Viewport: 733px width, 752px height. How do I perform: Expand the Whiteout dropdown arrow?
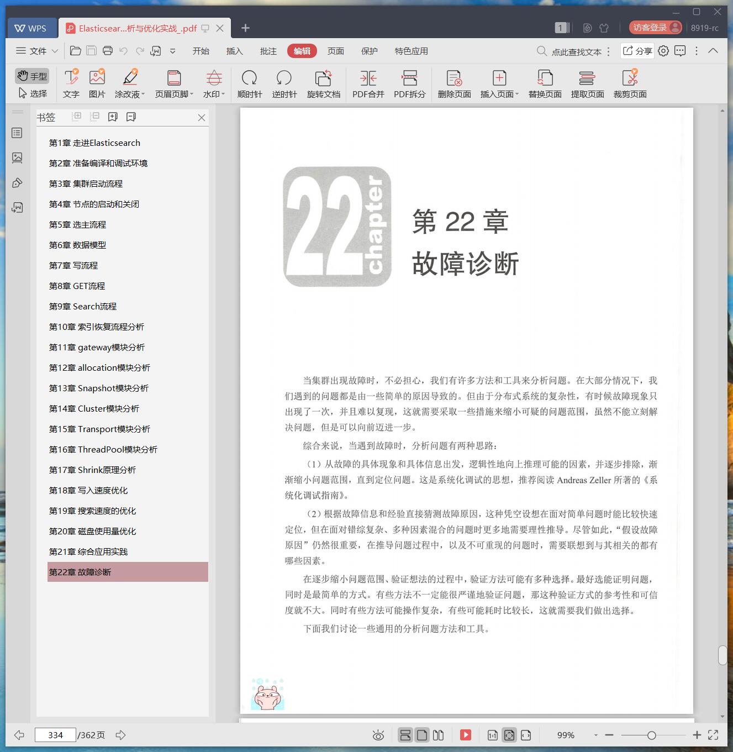143,94
